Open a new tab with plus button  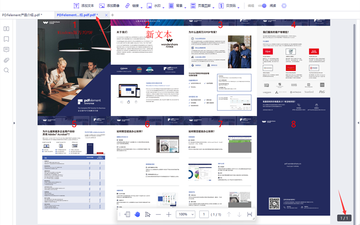pos(112,15)
